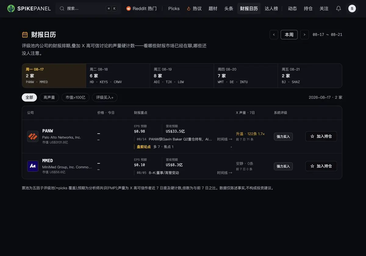Open notifications bell
366x256 pixels.
coord(339,9)
